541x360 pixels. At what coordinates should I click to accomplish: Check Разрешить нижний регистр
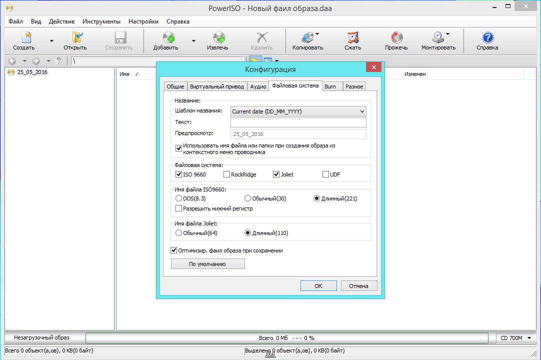pyautogui.click(x=178, y=208)
